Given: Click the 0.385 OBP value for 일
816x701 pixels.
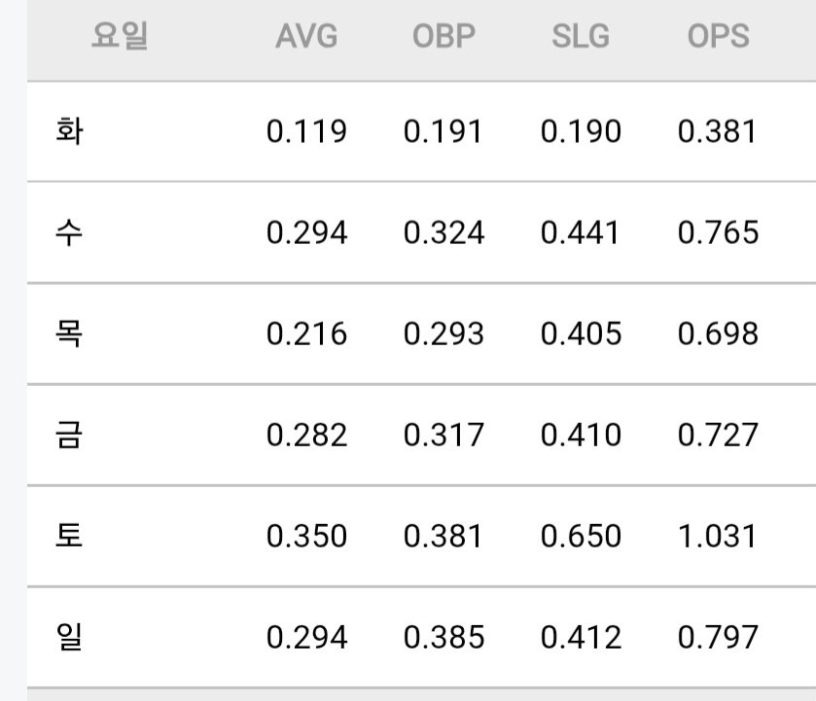Looking at the screenshot, I should coord(443,637).
